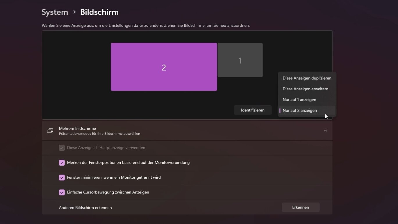Select Nur auf 2 anzeigen
Screen dimensions: 398x224
coord(299,110)
